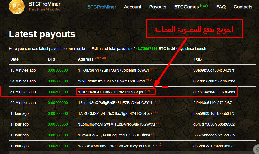Open transaction fd044de6140c27fcfb87...

click(x=214, y=103)
